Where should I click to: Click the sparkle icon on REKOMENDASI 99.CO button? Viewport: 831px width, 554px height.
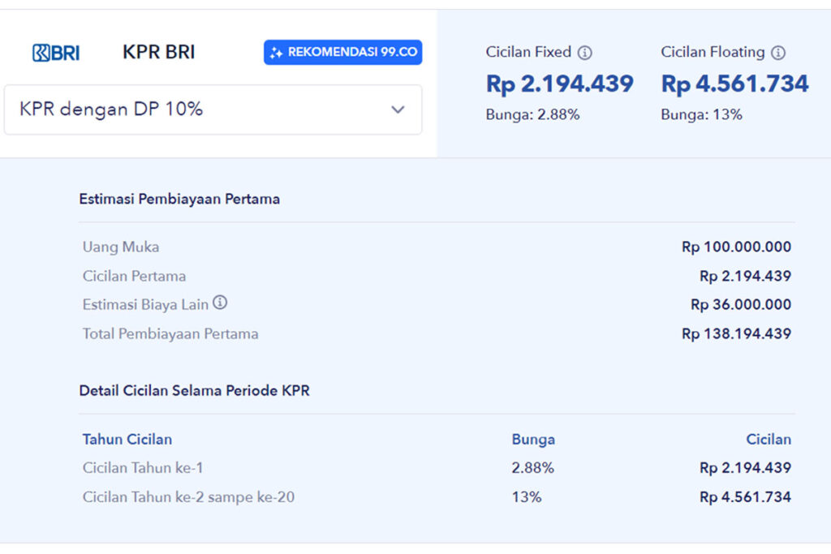click(x=276, y=51)
